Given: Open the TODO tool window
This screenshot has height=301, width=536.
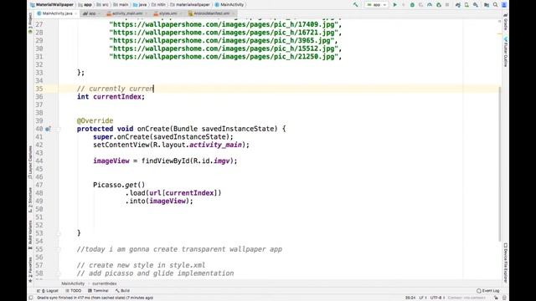Looking at the screenshot, I should click(x=74, y=291).
